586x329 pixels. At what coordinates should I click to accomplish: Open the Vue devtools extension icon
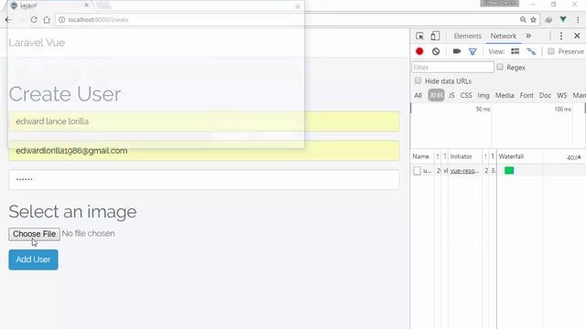(x=563, y=20)
